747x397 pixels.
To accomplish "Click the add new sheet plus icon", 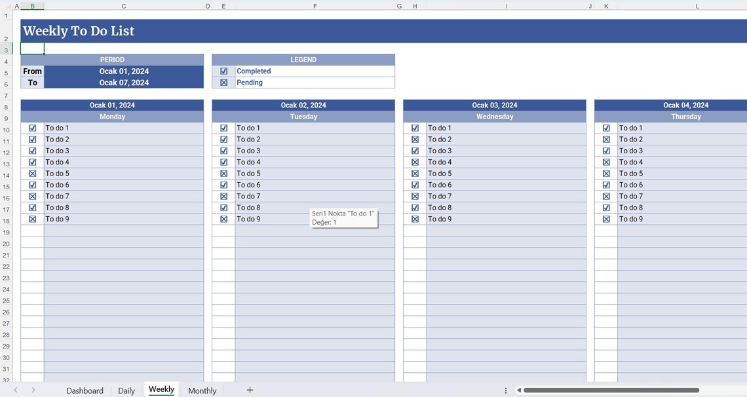I will tap(250, 390).
